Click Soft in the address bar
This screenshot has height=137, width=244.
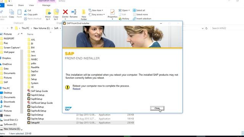[x=56, y=28]
